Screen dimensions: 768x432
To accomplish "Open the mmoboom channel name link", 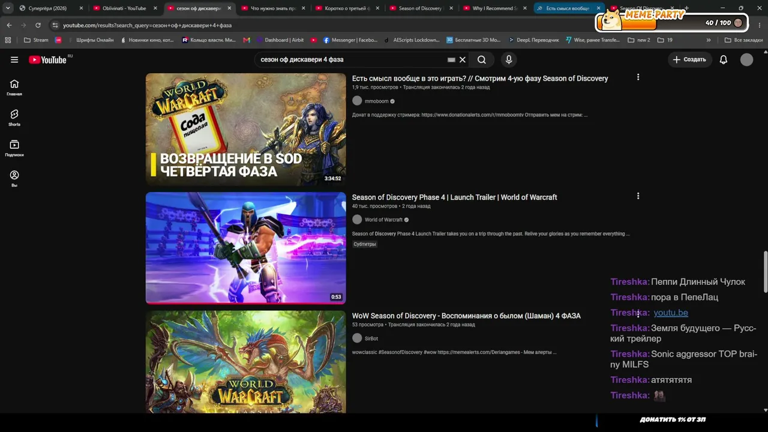I will (376, 101).
